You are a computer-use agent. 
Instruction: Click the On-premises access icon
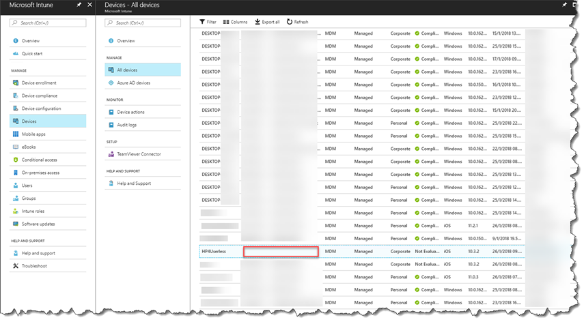(15, 173)
